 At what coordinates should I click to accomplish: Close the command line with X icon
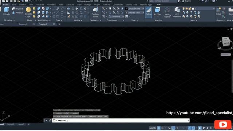point(46,120)
